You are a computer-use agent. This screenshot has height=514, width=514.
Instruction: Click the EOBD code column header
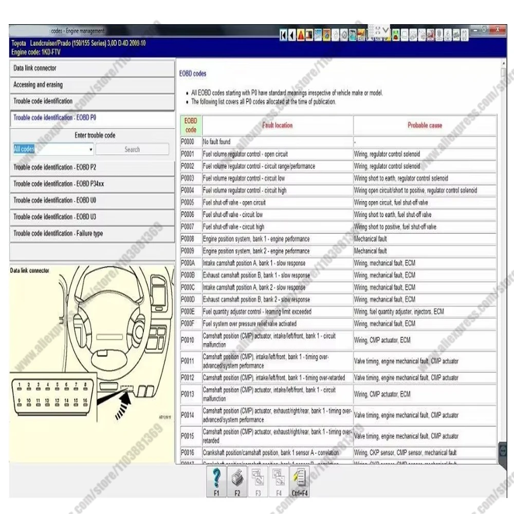pyautogui.click(x=191, y=125)
